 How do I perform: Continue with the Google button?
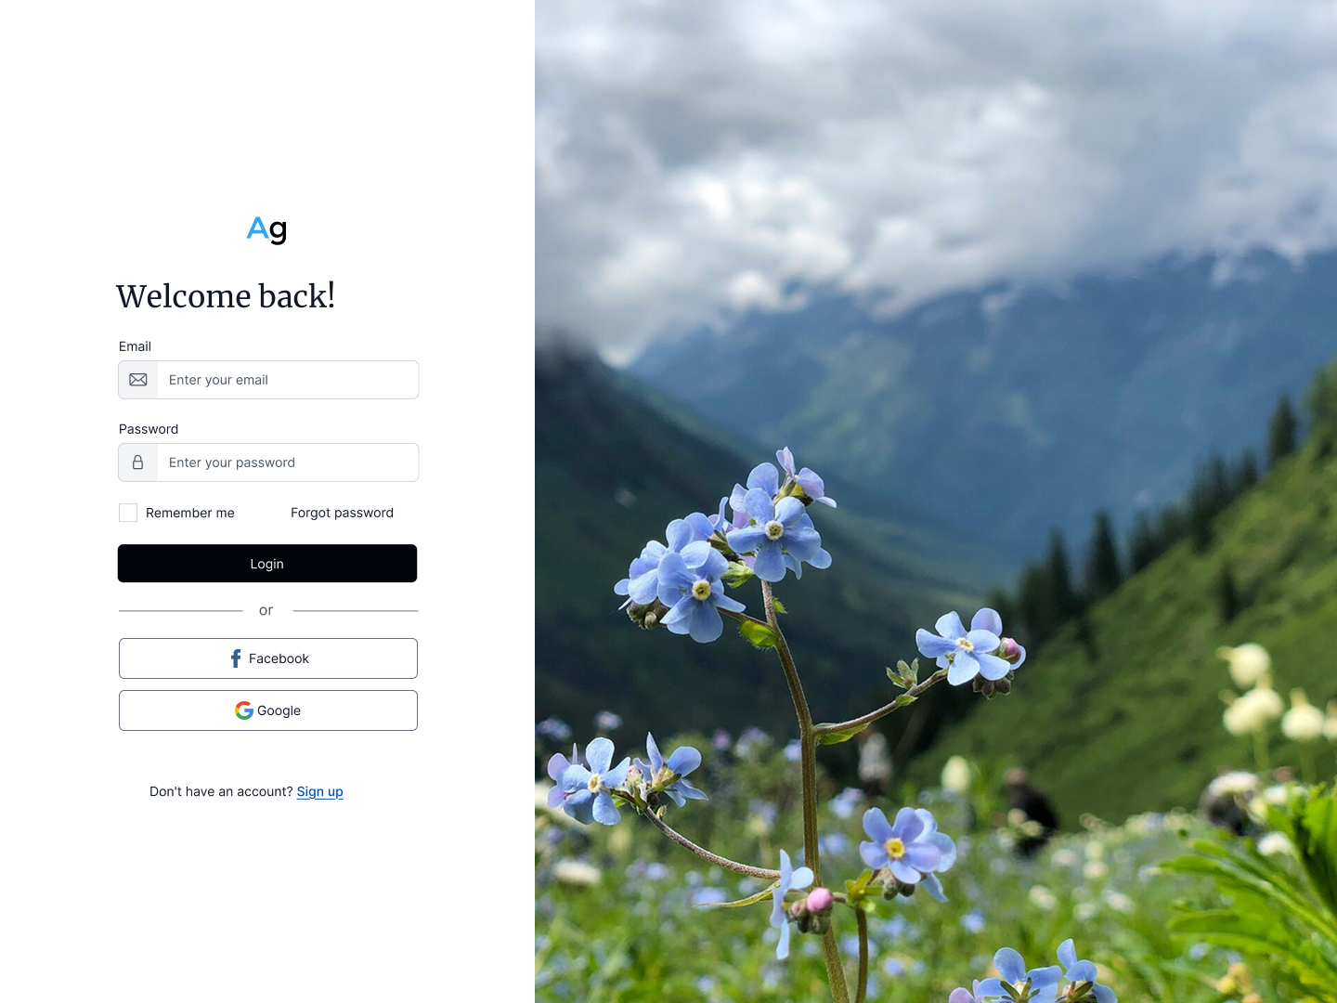point(268,710)
